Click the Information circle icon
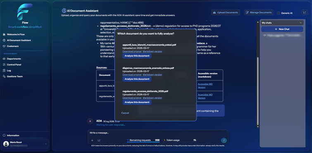Image resolution: width=312 pixels, height=153 pixels. (4, 136)
